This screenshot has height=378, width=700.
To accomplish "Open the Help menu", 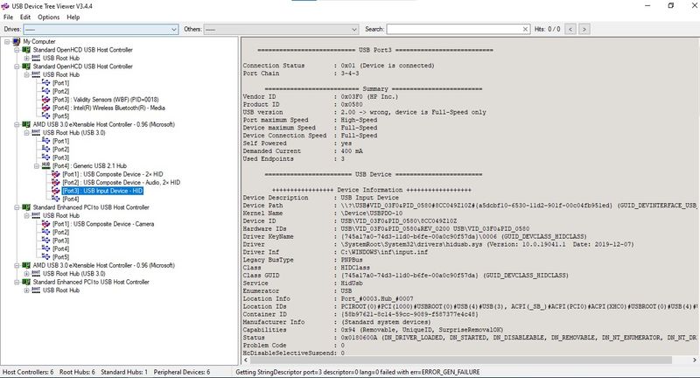I will (x=73, y=17).
